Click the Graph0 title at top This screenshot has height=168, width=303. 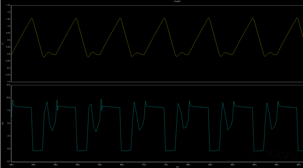(x=177, y=1)
